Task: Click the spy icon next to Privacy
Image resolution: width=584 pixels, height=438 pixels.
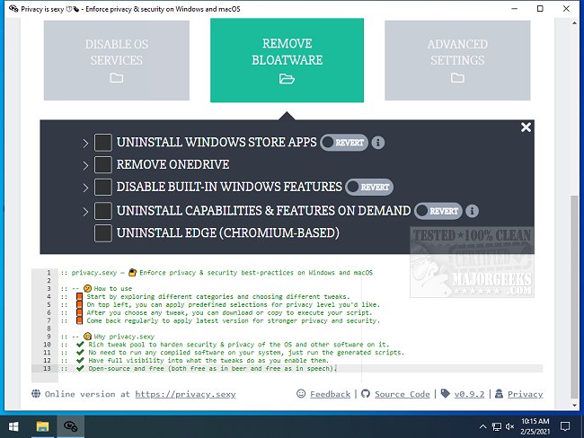Action: tap(499, 394)
